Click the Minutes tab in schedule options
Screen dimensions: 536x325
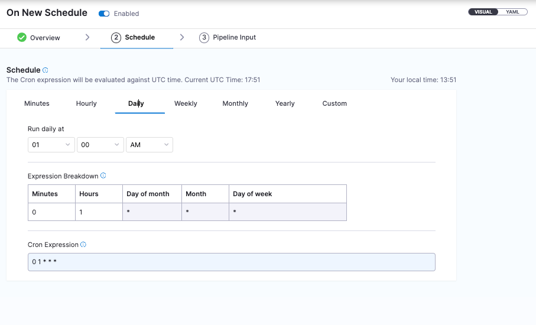pyautogui.click(x=37, y=103)
